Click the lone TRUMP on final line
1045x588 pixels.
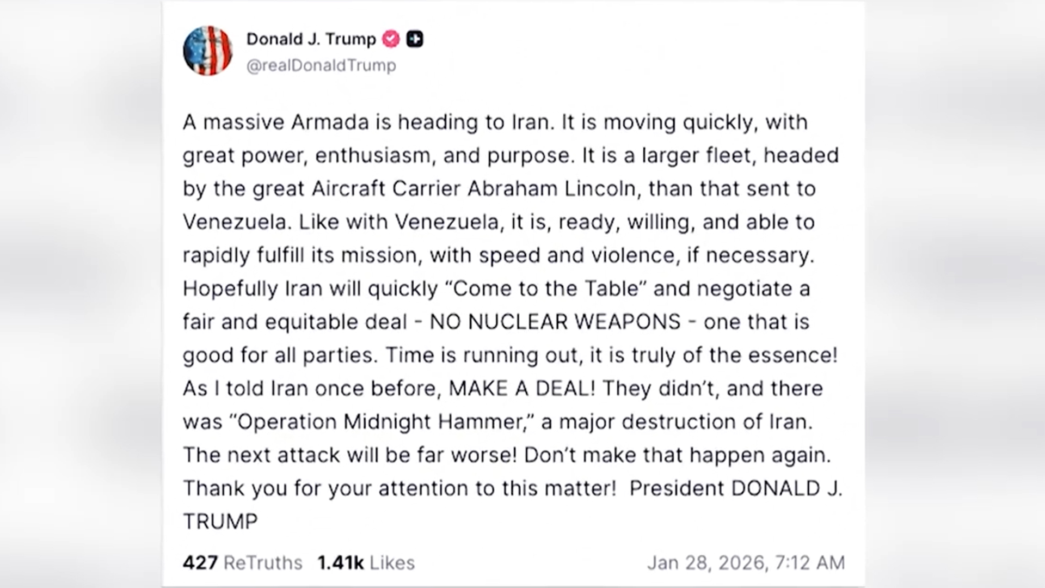click(220, 522)
